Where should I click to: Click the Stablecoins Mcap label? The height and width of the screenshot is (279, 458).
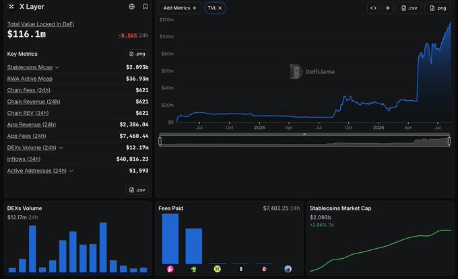[30, 67]
